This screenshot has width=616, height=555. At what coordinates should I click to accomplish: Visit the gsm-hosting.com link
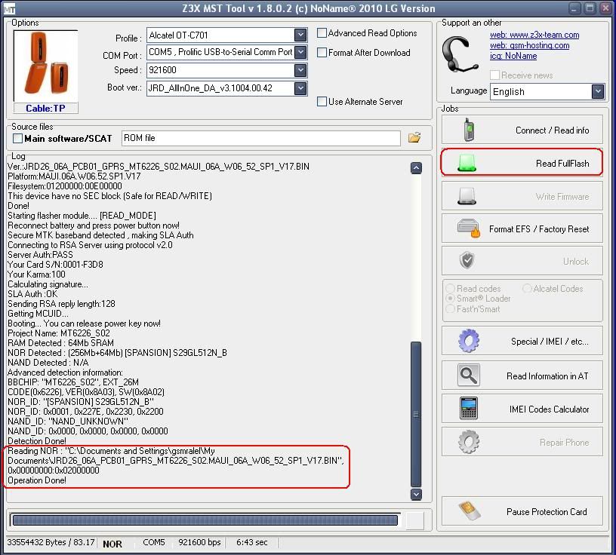point(529,45)
